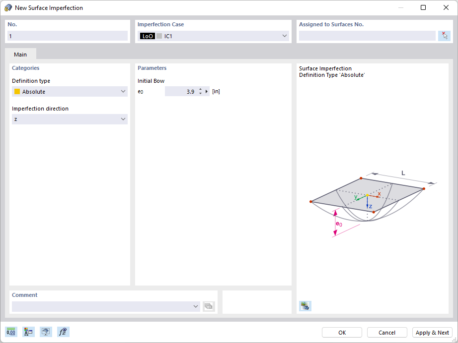Image resolution: width=458 pixels, height=343 pixels.
Task: Click the Parameters heading
Action: [x=152, y=68]
